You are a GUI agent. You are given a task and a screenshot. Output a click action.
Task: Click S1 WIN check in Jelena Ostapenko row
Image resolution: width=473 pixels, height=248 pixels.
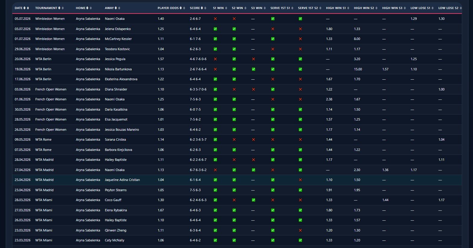tap(215, 29)
